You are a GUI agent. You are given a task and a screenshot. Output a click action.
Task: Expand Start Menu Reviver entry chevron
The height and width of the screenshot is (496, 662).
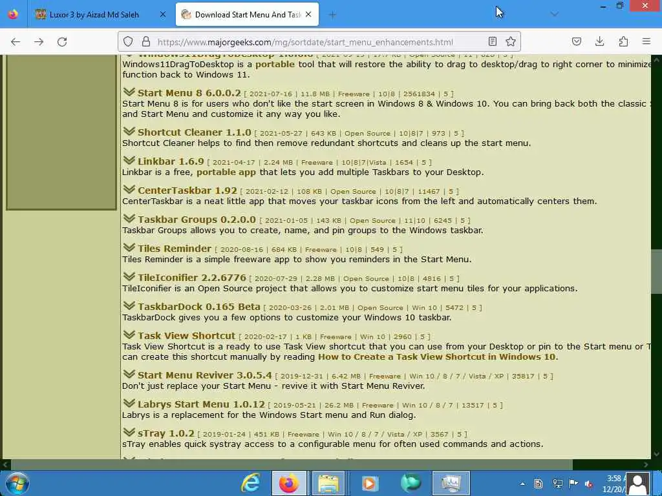(129, 374)
